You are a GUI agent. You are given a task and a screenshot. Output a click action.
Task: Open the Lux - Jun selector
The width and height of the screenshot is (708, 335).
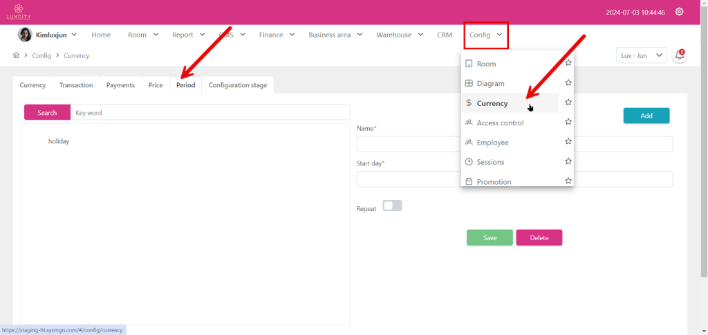tap(641, 55)
